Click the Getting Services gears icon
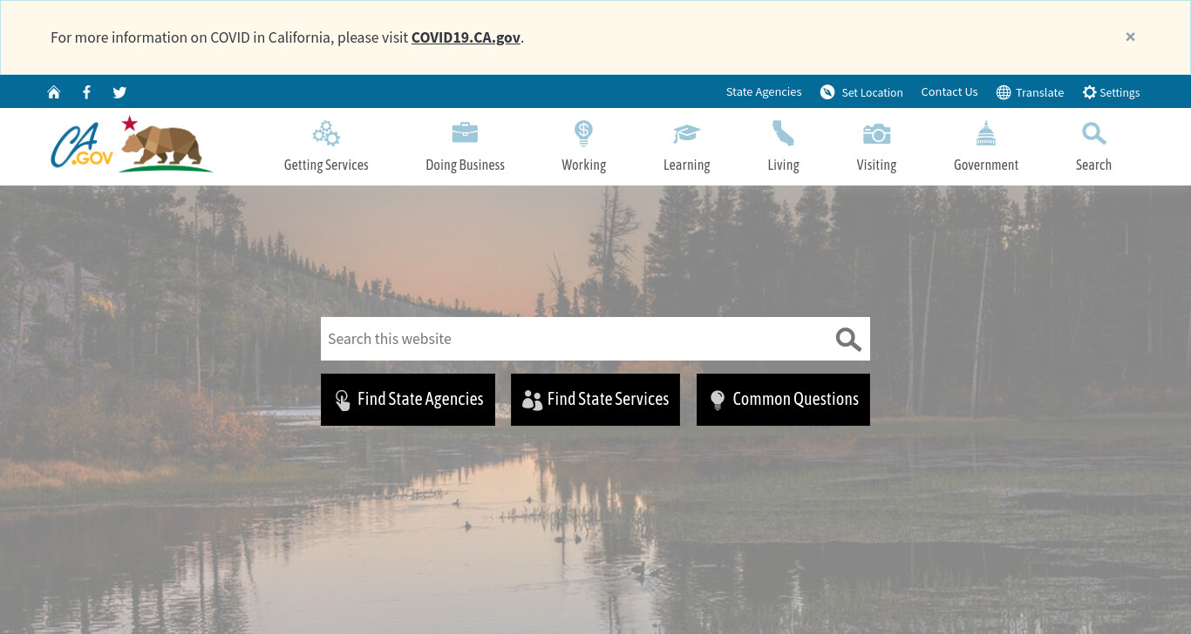Image resolution: width=1191 pixels, height=634 pixels. coord(326,133)
